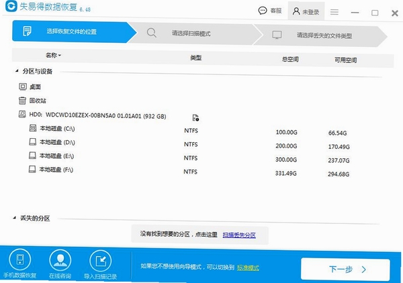
Task: Click the trash bin icon beside 回收站
Action: pyautogui.click(x=22, y=101)
